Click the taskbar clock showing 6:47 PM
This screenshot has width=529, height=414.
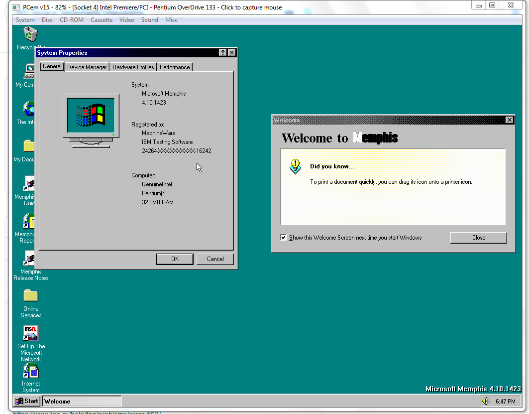click(506, 401)
